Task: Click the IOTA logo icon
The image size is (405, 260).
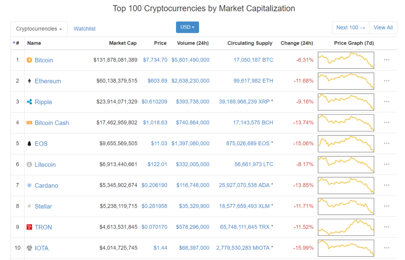Action: tap(29, 248)
